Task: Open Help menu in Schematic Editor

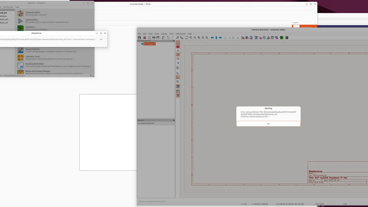Action: click(190, 34)
